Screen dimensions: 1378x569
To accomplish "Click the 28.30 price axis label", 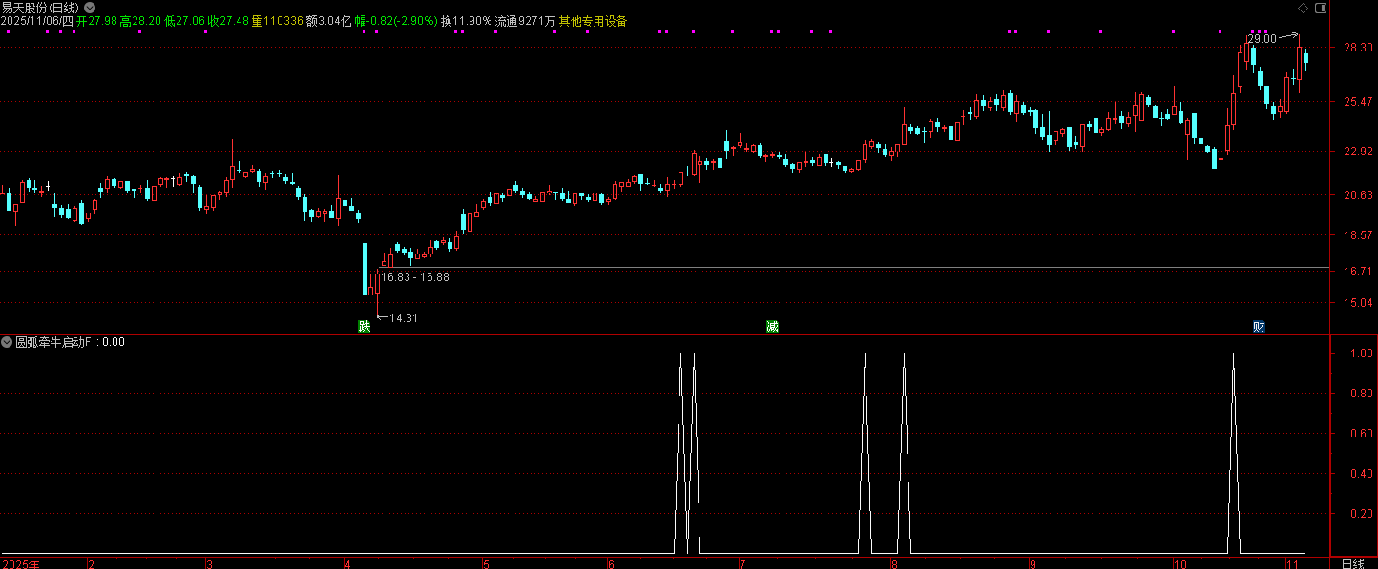I will (x=1358, y=48).
